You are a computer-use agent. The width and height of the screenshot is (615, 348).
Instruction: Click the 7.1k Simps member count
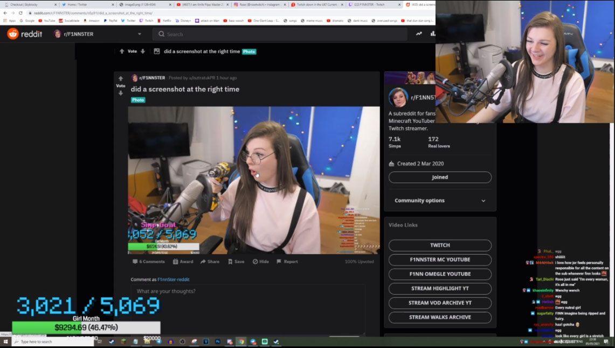tap(395, 142)
